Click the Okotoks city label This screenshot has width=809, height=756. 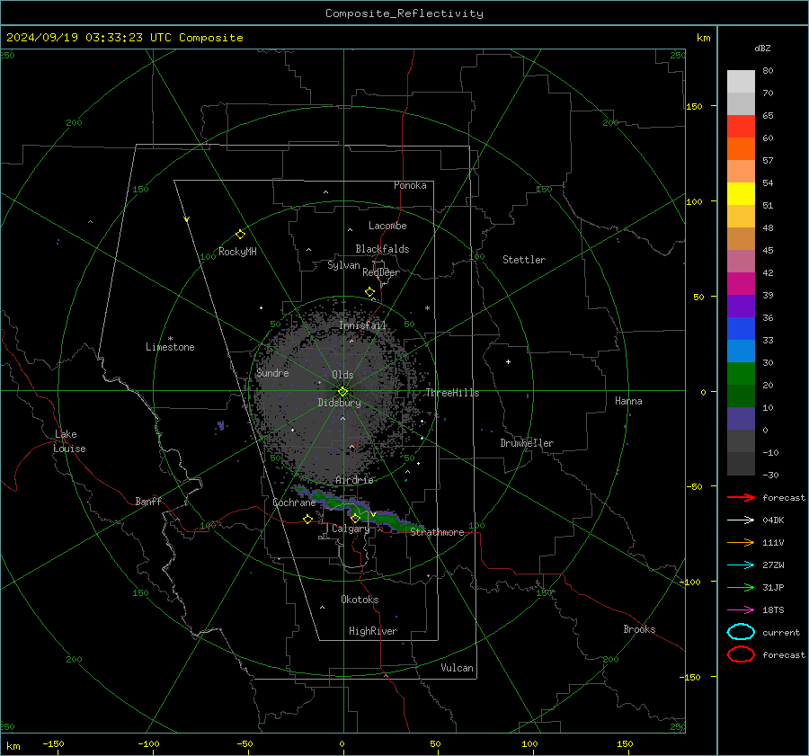[x=360, y=600]
